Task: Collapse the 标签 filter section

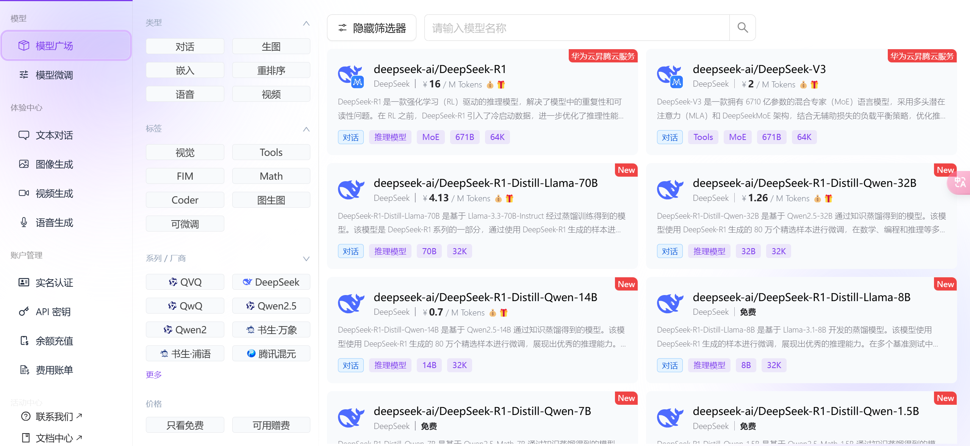Action: click(306, 129)
